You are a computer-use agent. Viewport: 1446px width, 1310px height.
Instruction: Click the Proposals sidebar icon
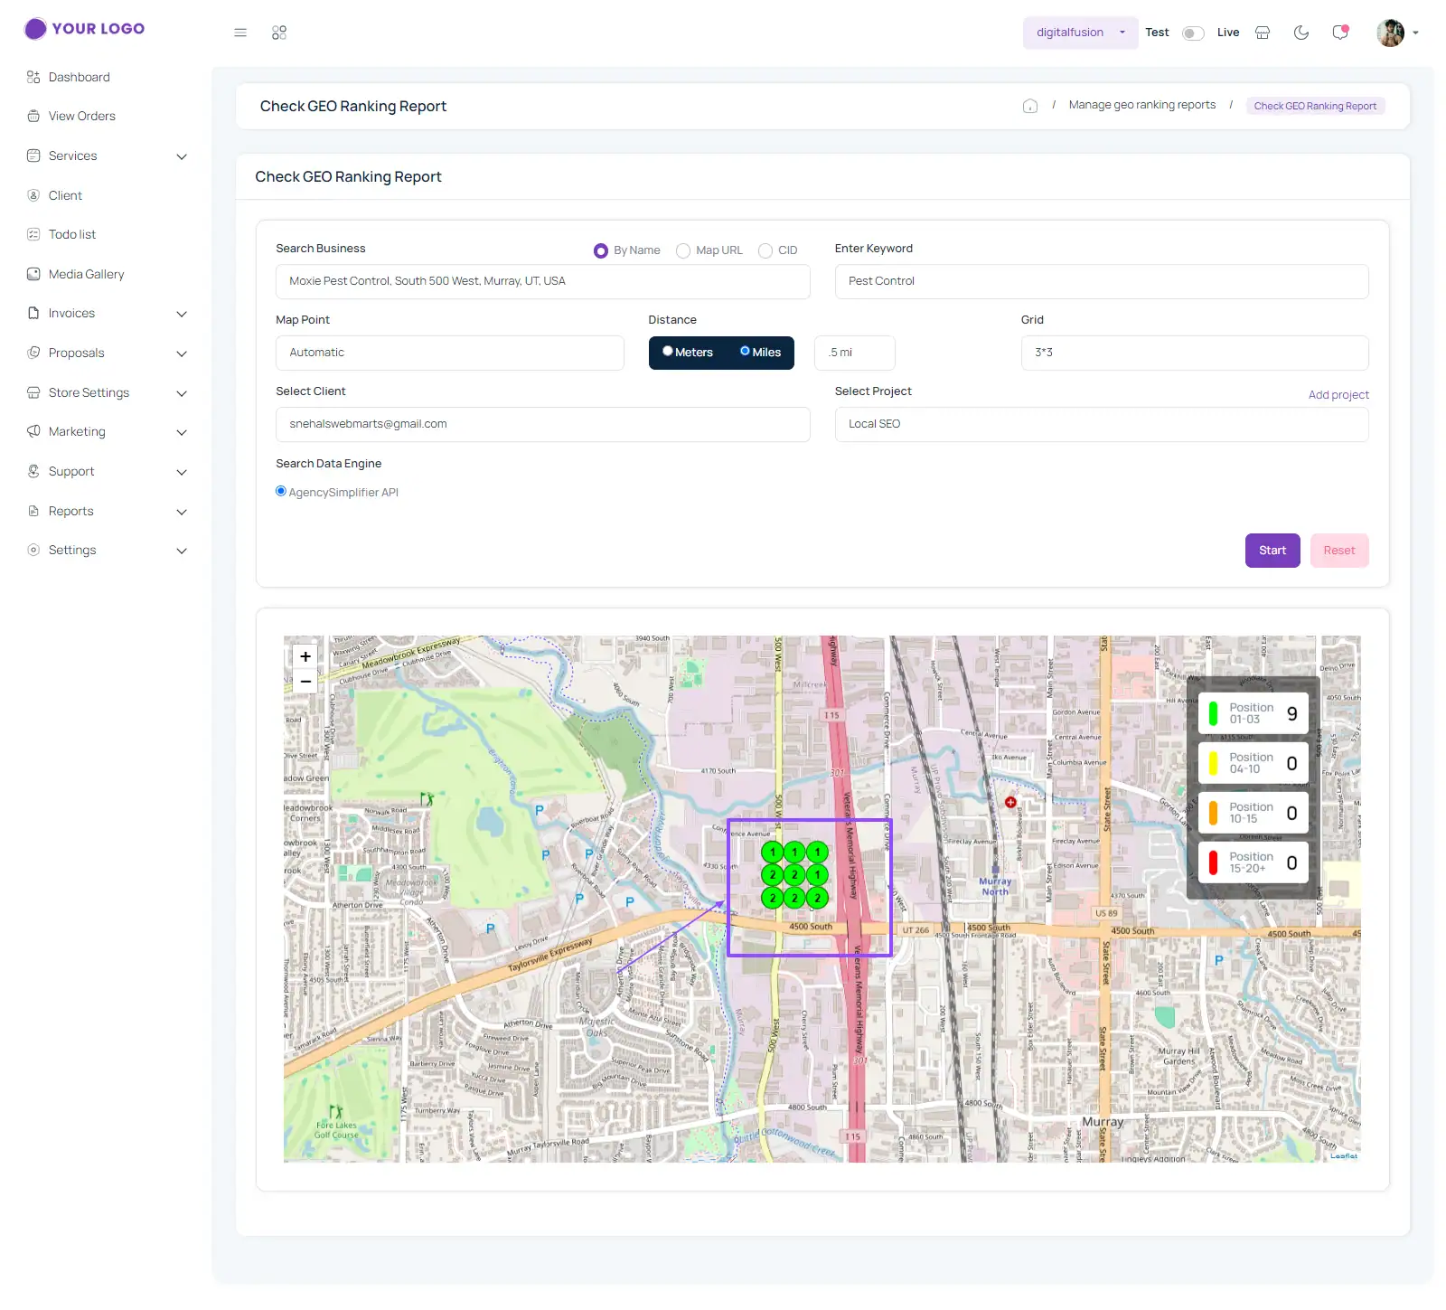click(33, 353)
